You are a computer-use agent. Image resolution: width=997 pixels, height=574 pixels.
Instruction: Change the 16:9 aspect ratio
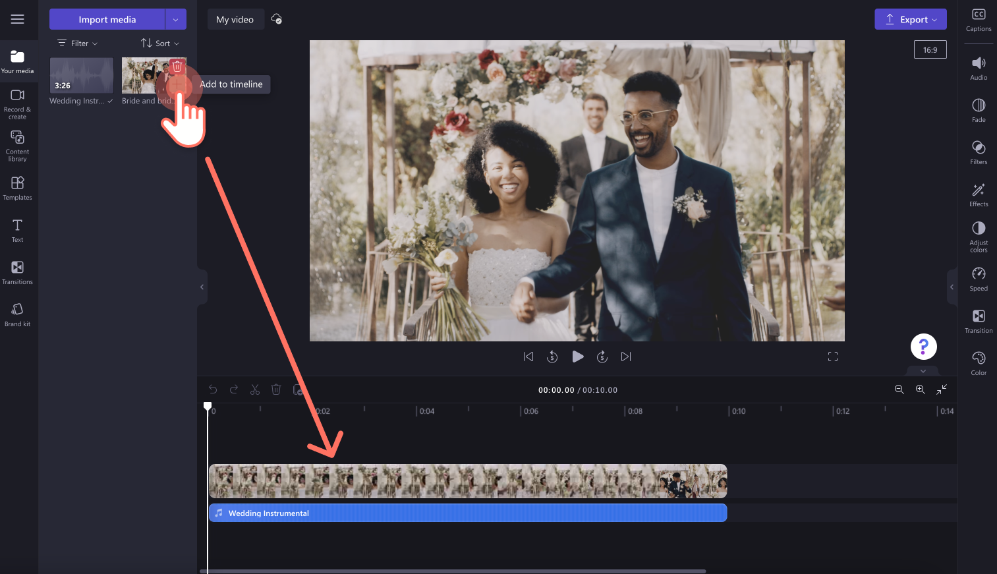point(930,49)
